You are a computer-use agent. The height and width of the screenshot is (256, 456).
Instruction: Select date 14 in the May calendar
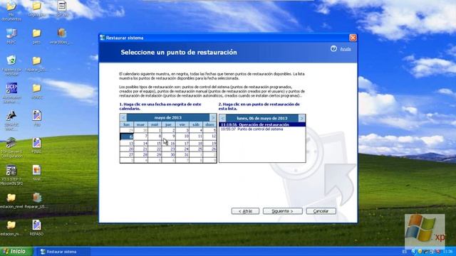(141, 144)
